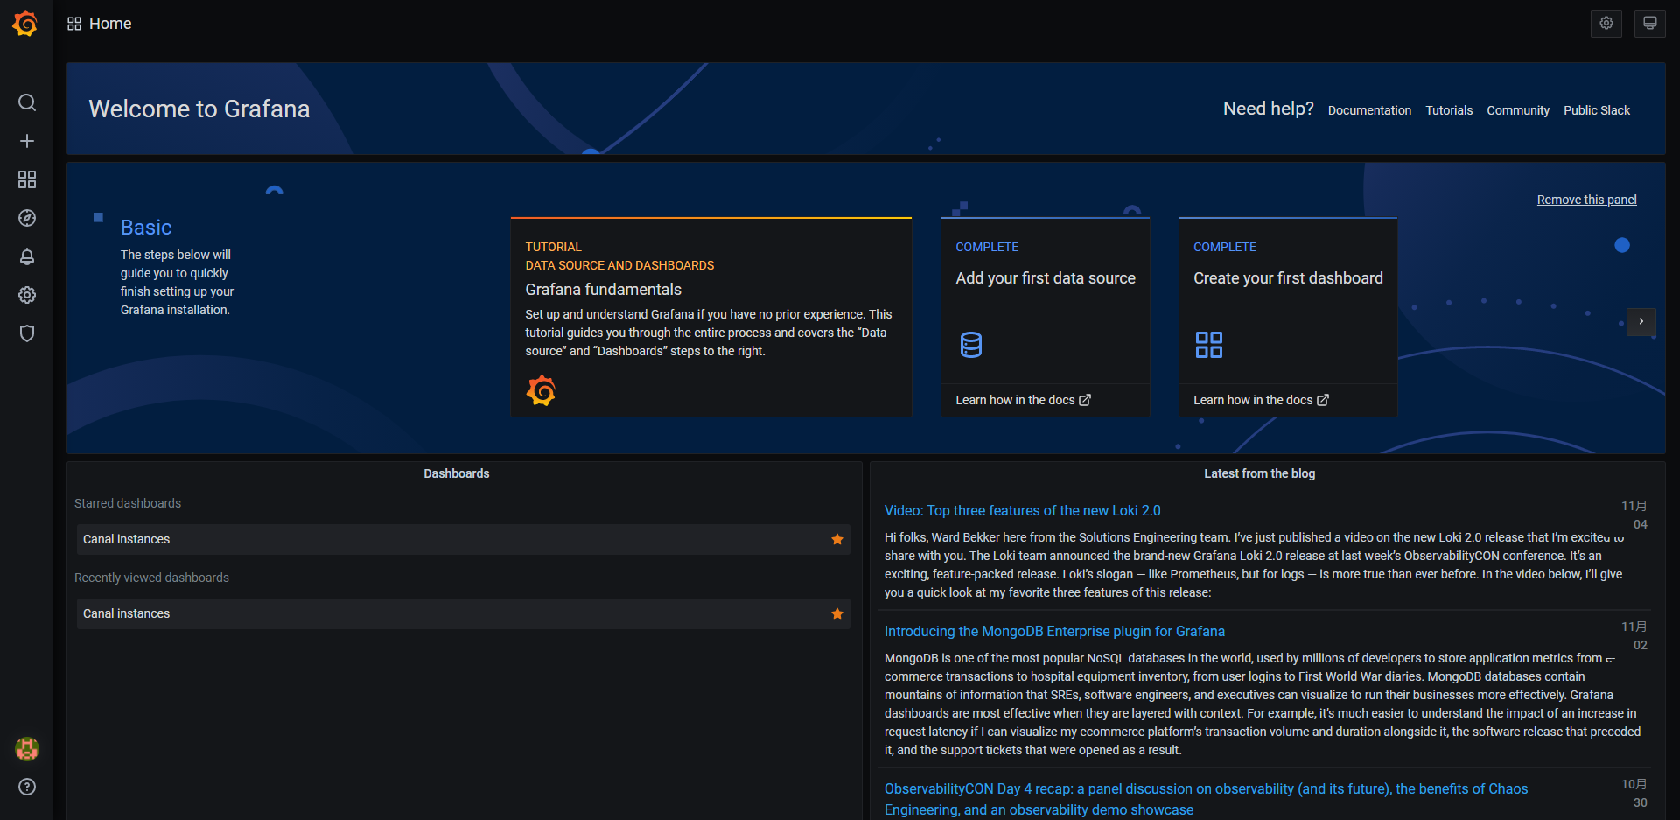
Task: Click Home in the top breadcrumb
Action: (x=109, y=24)
